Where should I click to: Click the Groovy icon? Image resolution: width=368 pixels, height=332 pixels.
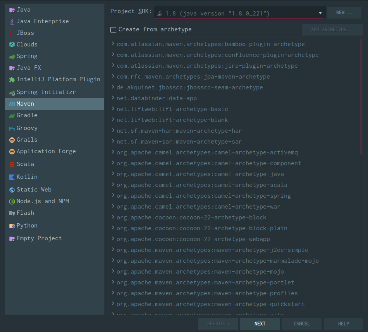pos(12,128)
